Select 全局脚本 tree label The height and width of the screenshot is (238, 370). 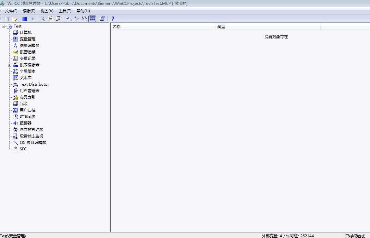(28, 71)
